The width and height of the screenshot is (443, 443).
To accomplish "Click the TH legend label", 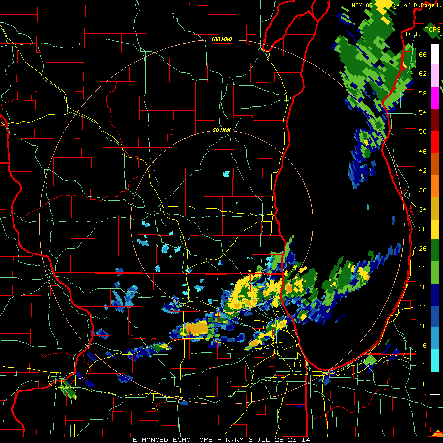I will 423,384.
